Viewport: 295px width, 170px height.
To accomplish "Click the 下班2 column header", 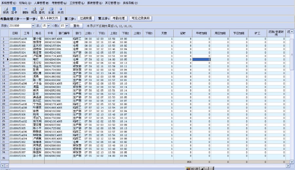I will pos(125,33).
